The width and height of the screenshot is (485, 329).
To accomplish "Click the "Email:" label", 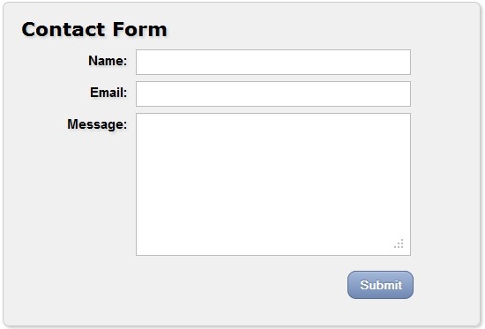I will coord(108,93).
